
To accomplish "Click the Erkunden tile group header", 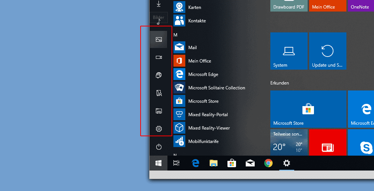I will coord(280,83).
